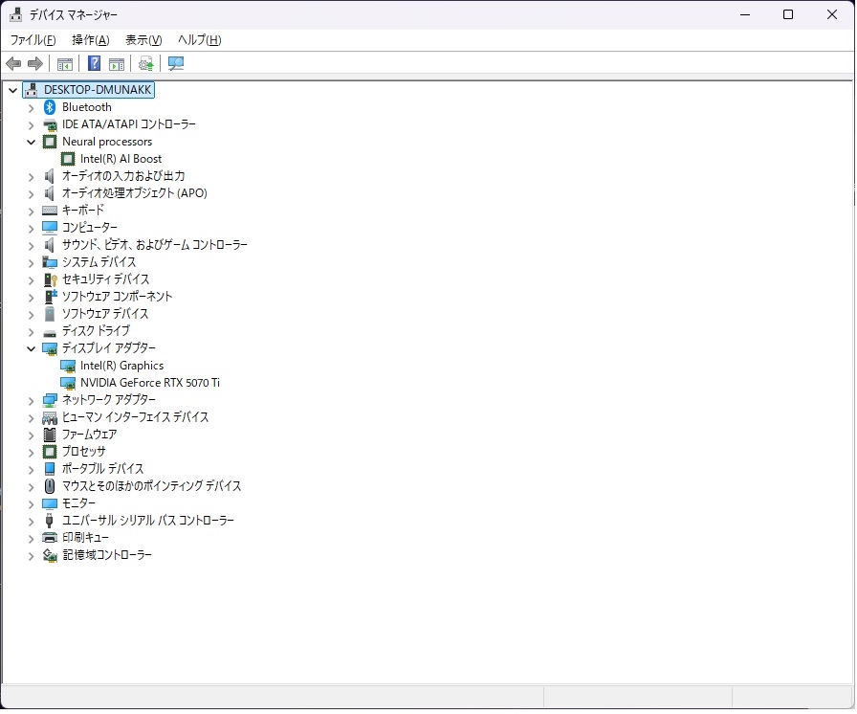The height and width of the screenshot is (714, 857).
Task: Click the キーボード keyboard icon
Action: coord(50,211)
